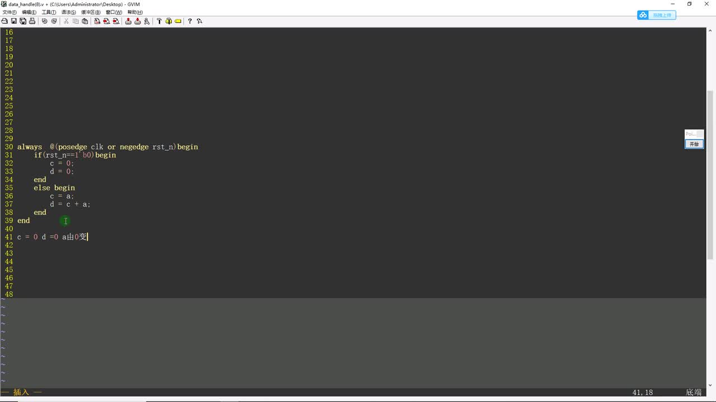This screenshot has width=716, height=402.
Task: Click line number 16 in gutter
Action: pos(9,32)
